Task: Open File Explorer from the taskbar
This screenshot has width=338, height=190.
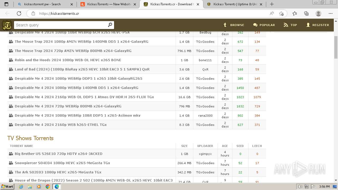Action: (x=30, y=187)
